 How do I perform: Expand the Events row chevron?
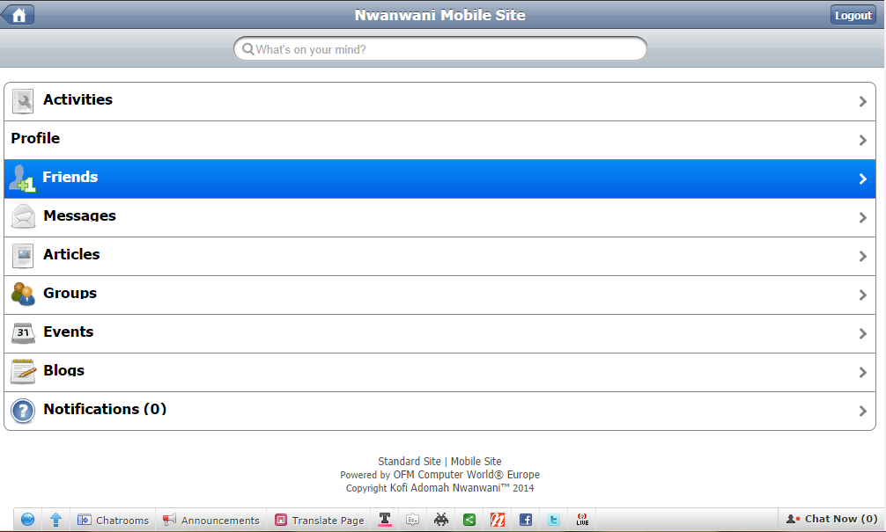(x=863, y=334)
